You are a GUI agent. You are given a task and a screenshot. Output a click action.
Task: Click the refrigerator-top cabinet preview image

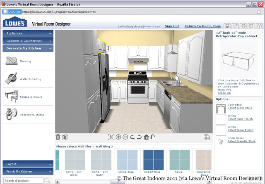click(x=238, y=59)
